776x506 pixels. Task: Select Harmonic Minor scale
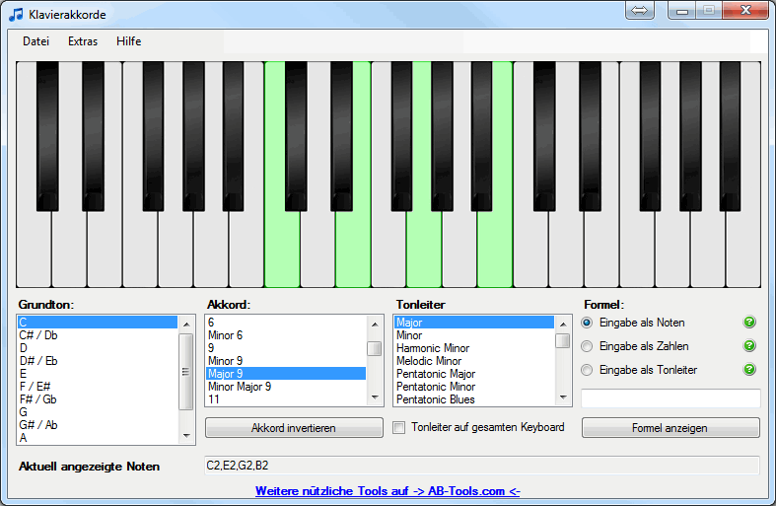click(x=474, y=348)
